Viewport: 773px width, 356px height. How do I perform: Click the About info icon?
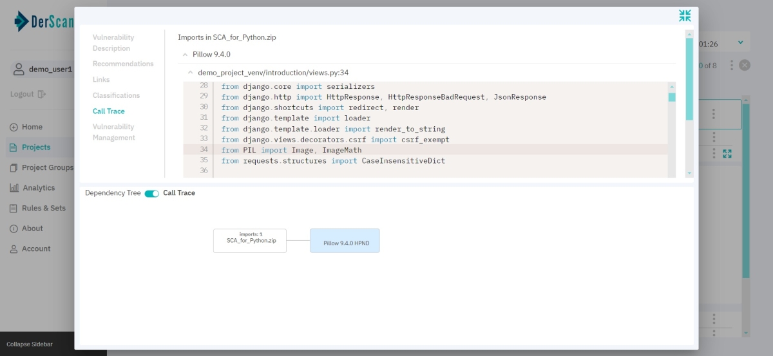[x=14, y=229]
